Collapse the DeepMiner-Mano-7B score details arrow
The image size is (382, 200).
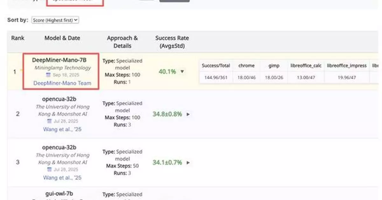pos(182,72)
